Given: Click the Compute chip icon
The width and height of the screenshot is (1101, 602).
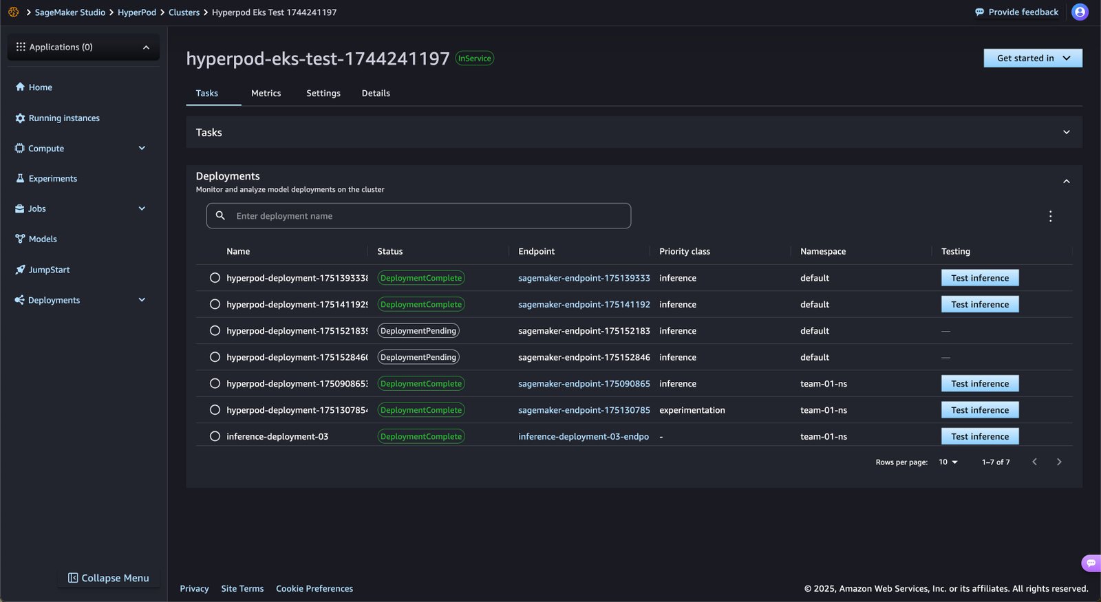Looking at the screenshot, I should [19, 148].
